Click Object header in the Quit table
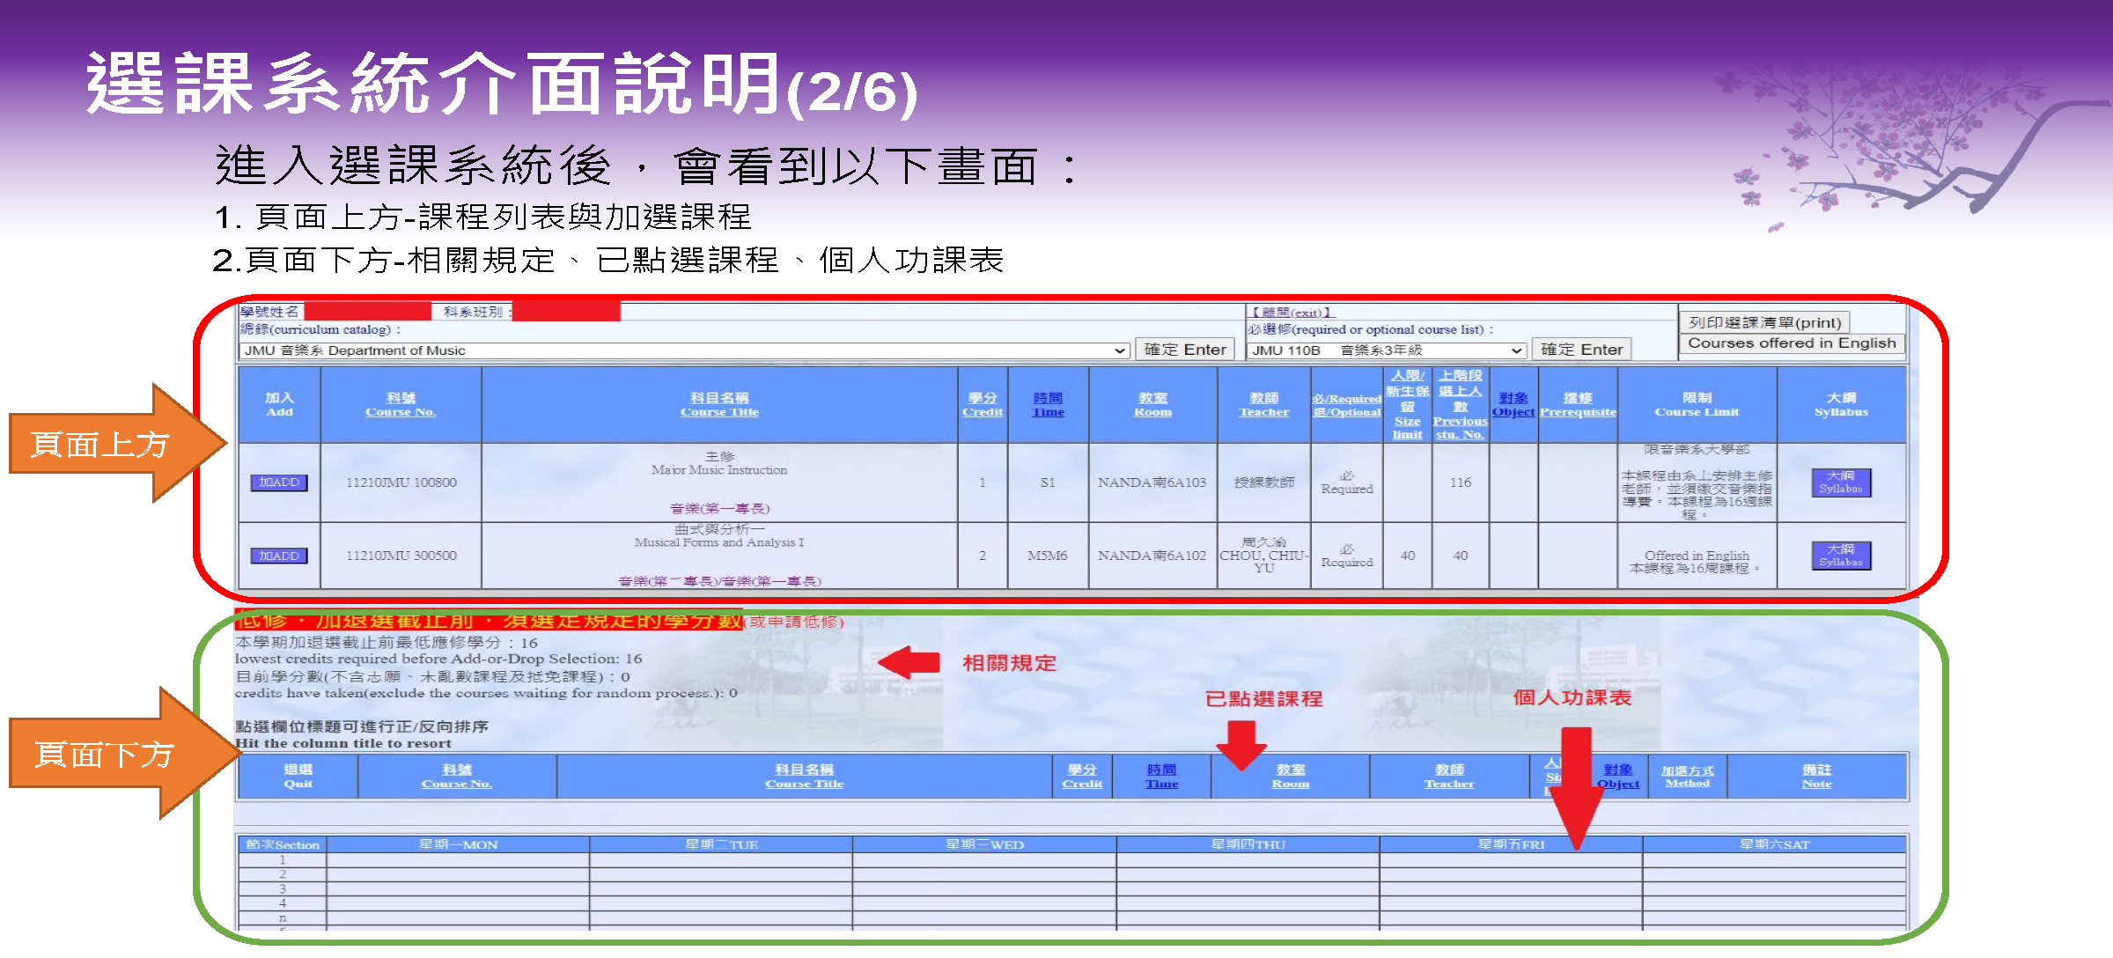The height and width of the screenshot is (958, 2113). [1618, 777]
